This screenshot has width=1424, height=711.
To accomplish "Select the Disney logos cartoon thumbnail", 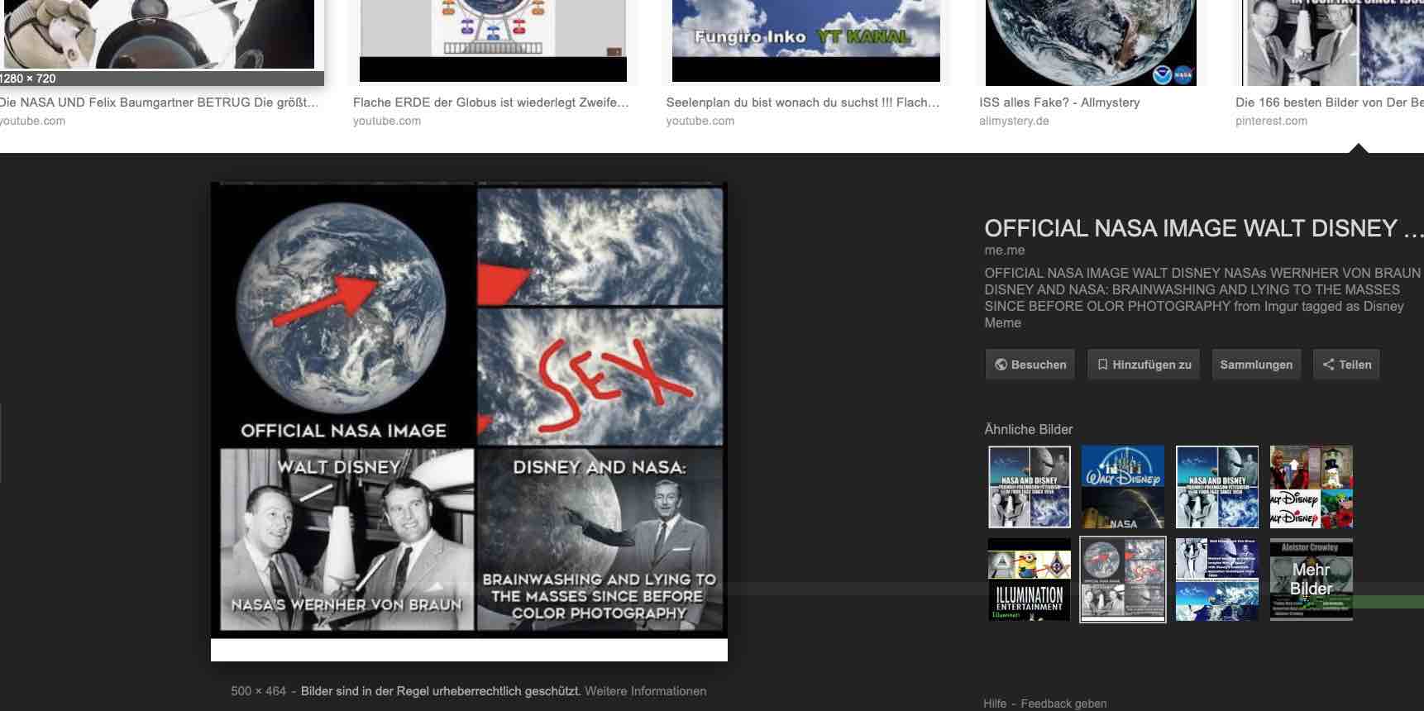I will click(1311, 487).
